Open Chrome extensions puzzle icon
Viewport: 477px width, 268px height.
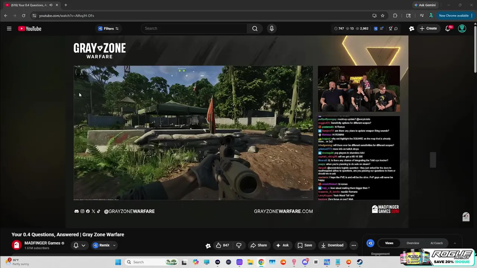[395, 16]
